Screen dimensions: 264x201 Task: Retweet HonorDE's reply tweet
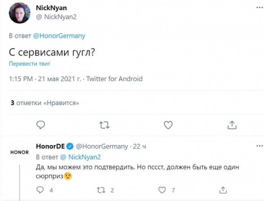101,190
